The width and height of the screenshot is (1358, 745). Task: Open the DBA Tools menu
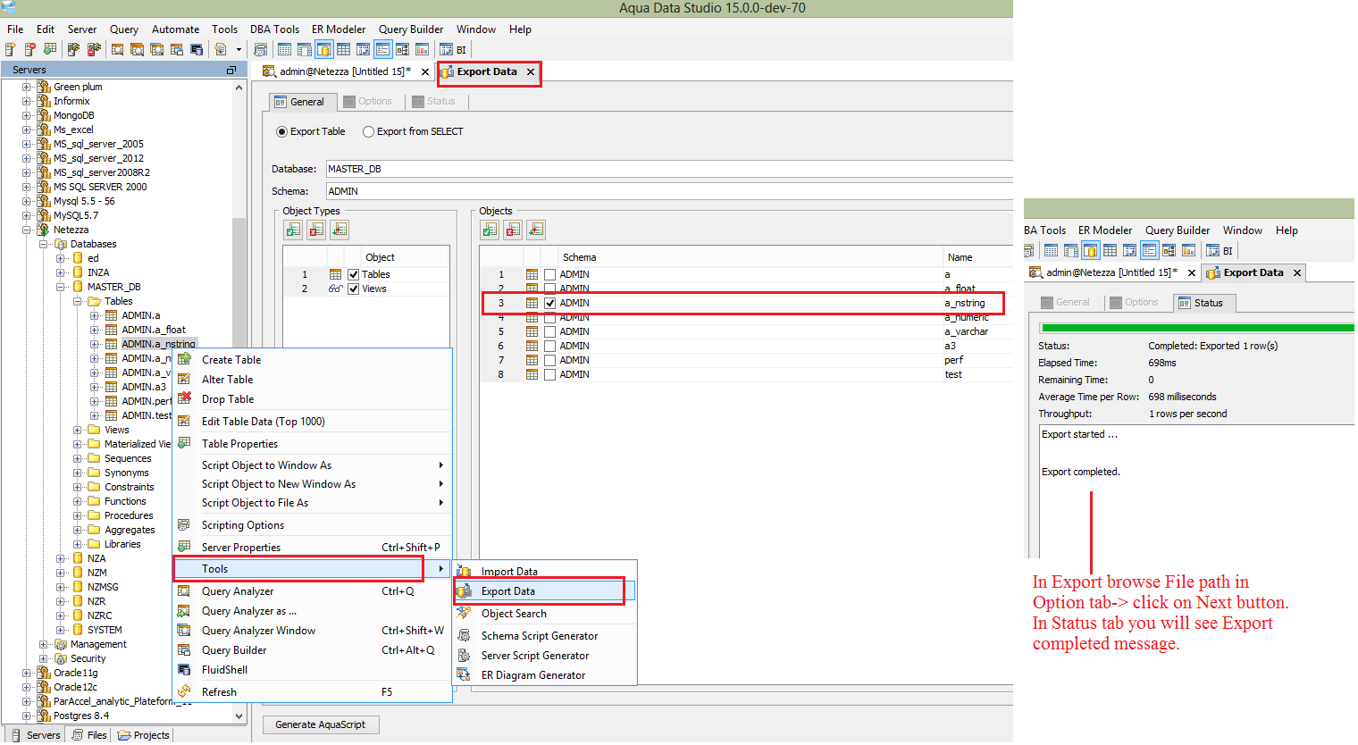tap(274, 29)
